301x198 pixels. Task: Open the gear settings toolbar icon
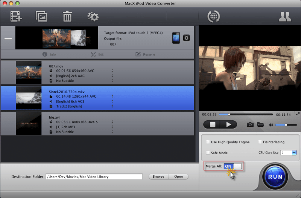pyautogui.click(x=93, y=17)
